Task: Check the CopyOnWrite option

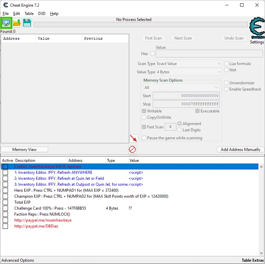Action: click(x=144, y=117)
